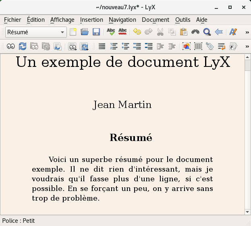Apply bulleted itemize list icon
This screenshot has width=251, height=226.
[x=126, y=46]
